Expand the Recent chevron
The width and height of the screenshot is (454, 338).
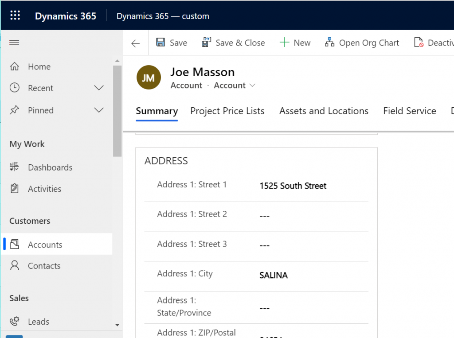(99, 88)
